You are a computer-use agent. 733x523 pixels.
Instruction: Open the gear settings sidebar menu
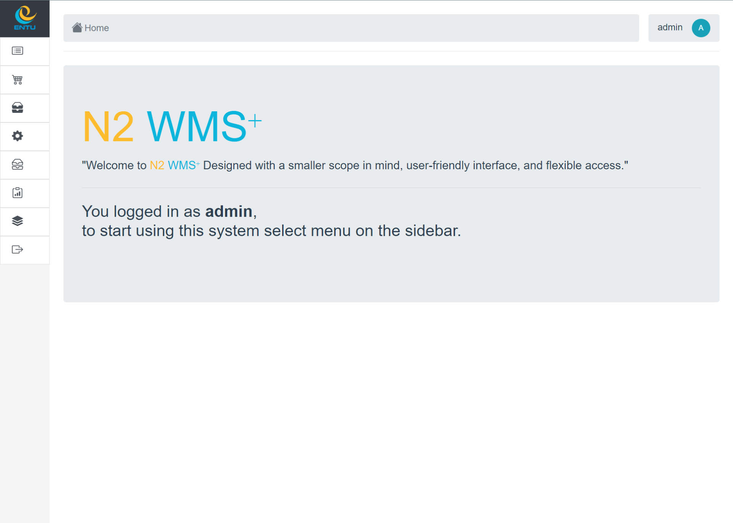tap(18, 136)
